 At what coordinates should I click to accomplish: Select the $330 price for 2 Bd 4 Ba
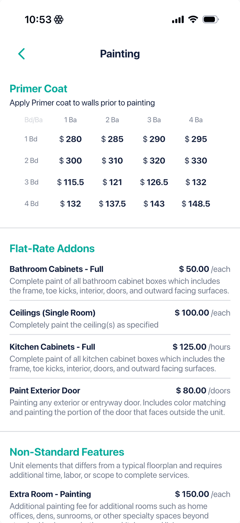point(196,161)
